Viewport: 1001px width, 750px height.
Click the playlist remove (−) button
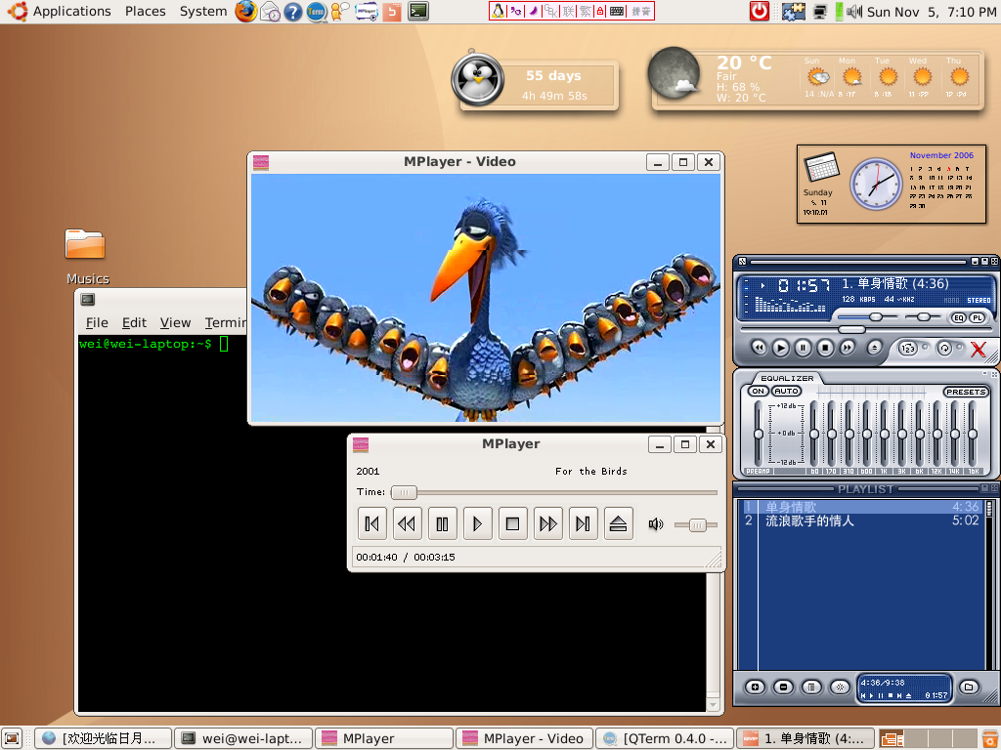[783, 687]
